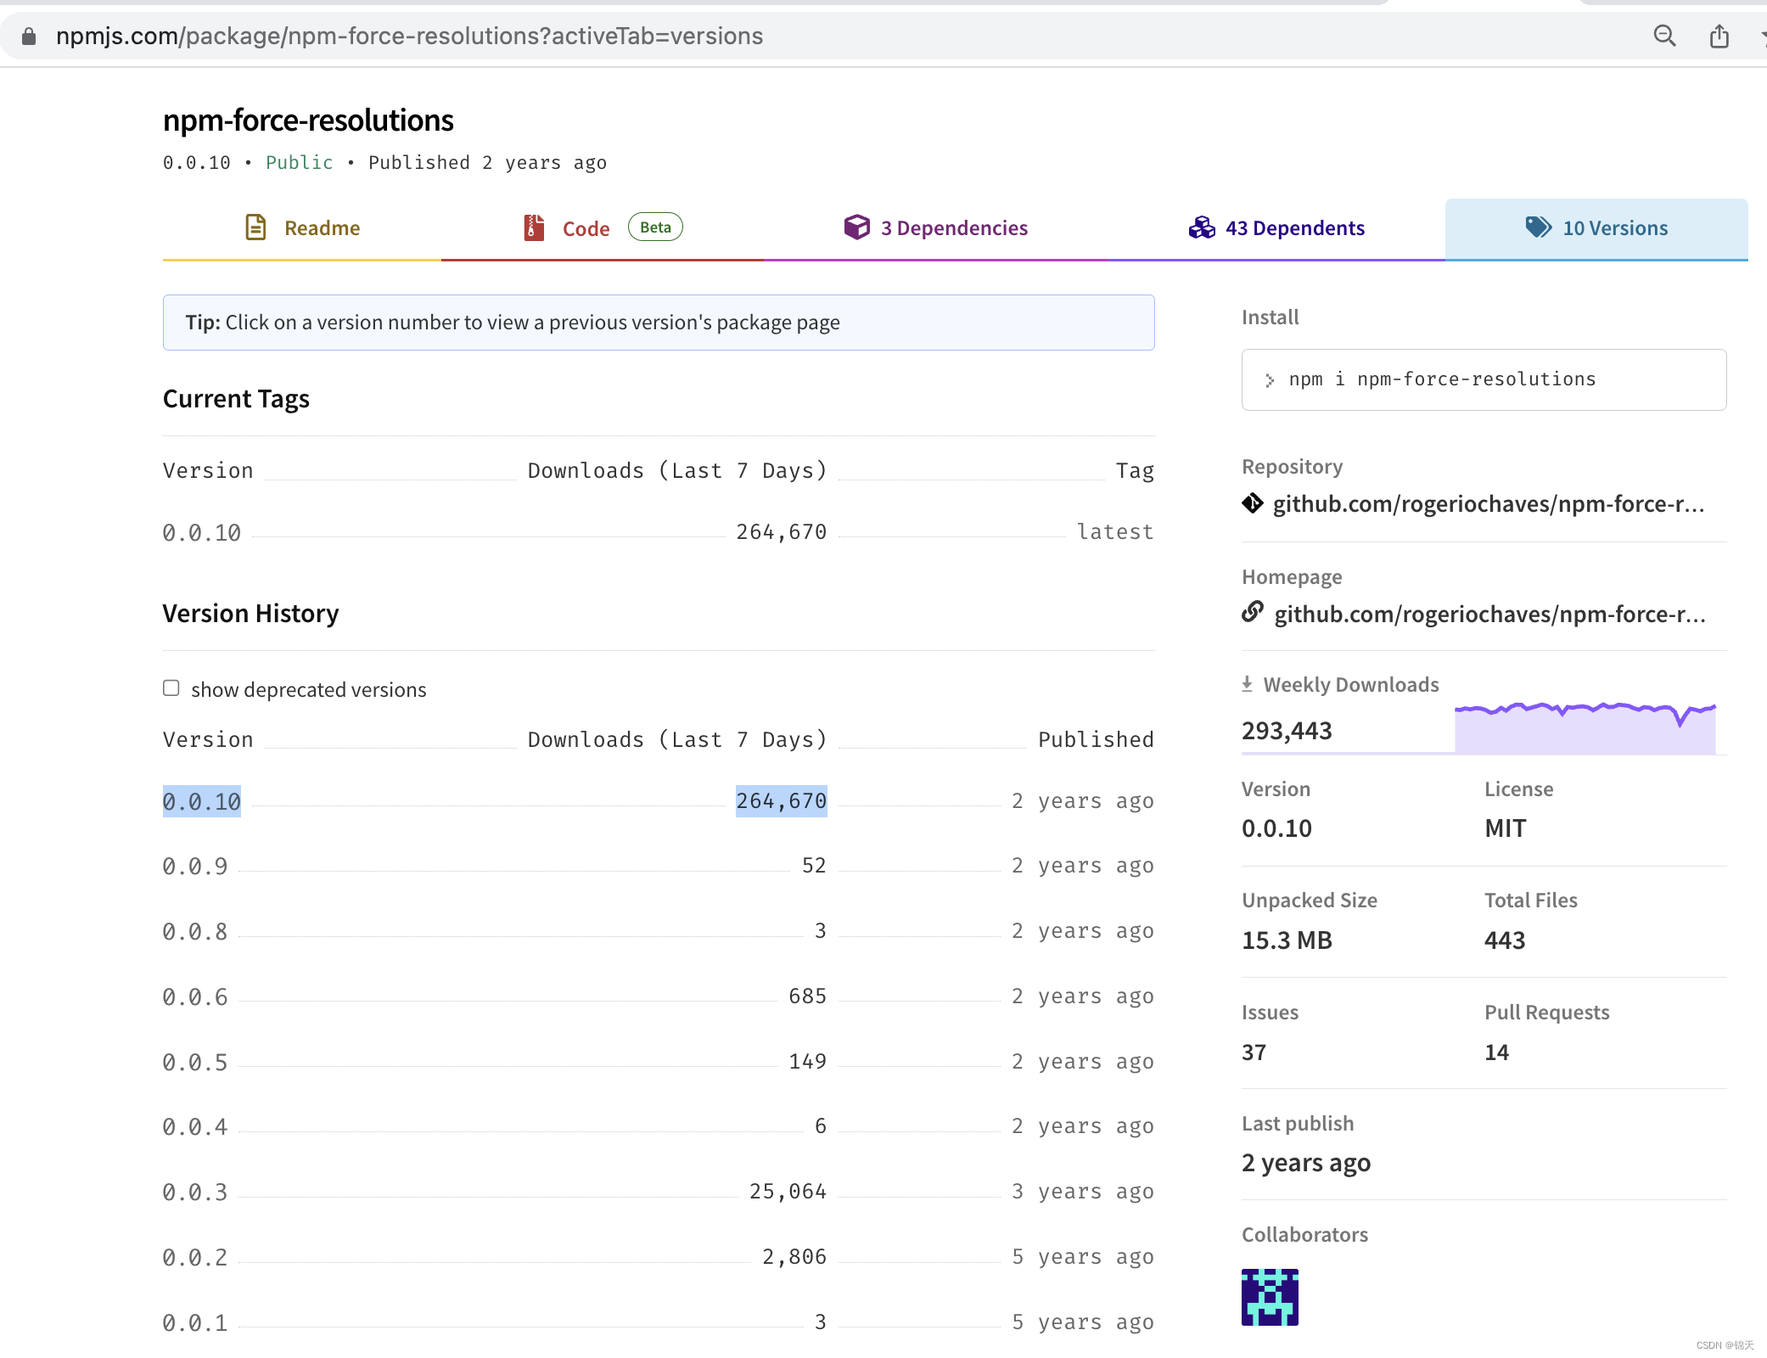The width and height of the screenshot is (1767, 1358).
Task: Toggle show deprecated versions checkbox
Action: 171,688
